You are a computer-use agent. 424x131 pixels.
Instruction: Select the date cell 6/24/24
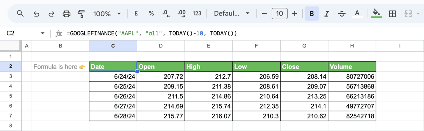(113, 76)
